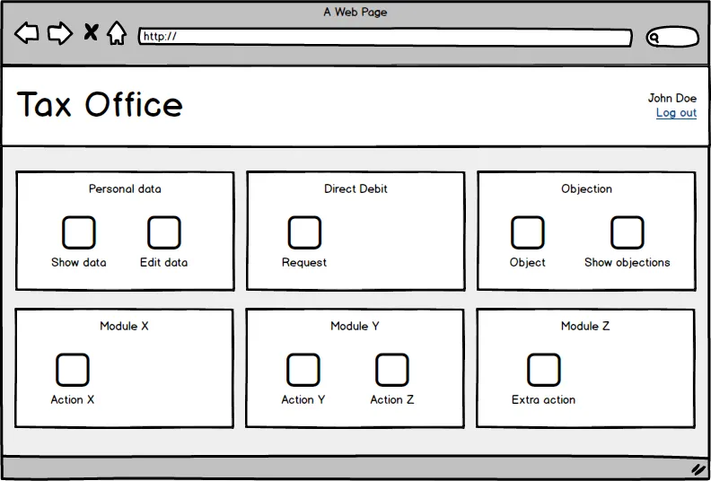Click the Module Y heading
Viewport: 711px width, 481px height.
[355, 326]
